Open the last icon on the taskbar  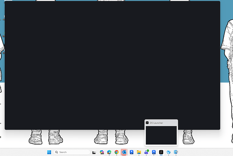(x=176, y=152)
